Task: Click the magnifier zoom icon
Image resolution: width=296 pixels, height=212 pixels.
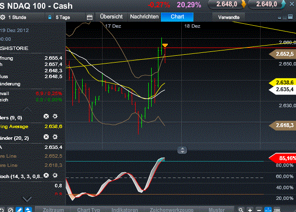Action: [240, 210]
